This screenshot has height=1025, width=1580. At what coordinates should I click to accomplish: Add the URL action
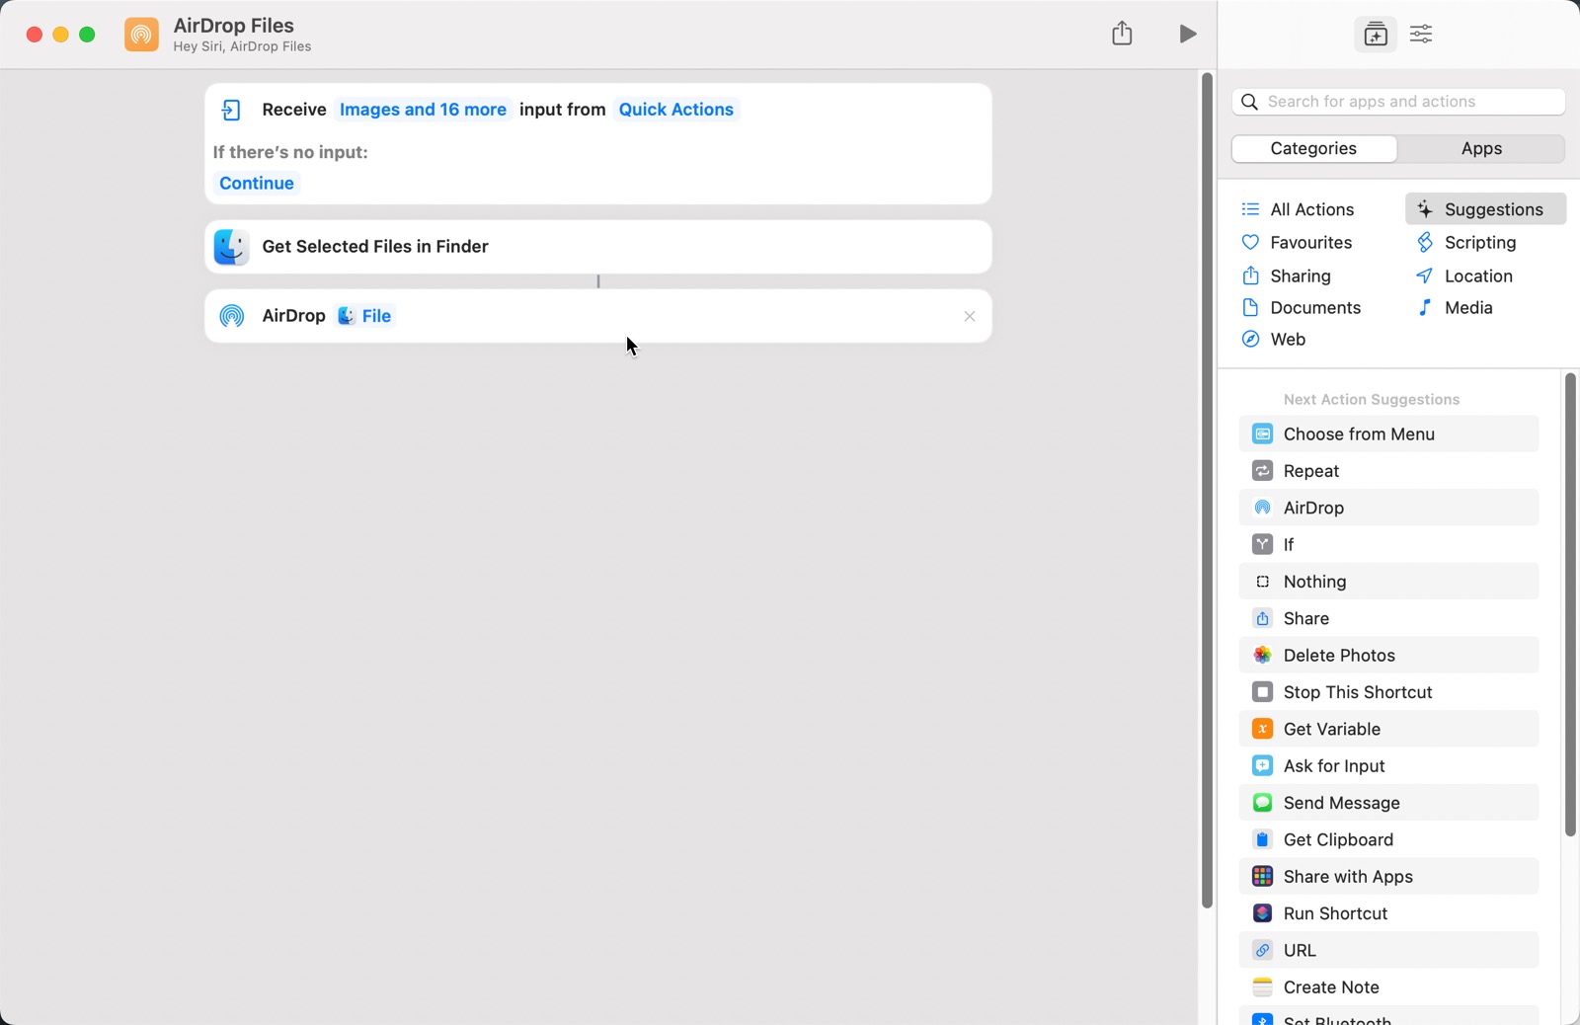[x=1388, y=951]
